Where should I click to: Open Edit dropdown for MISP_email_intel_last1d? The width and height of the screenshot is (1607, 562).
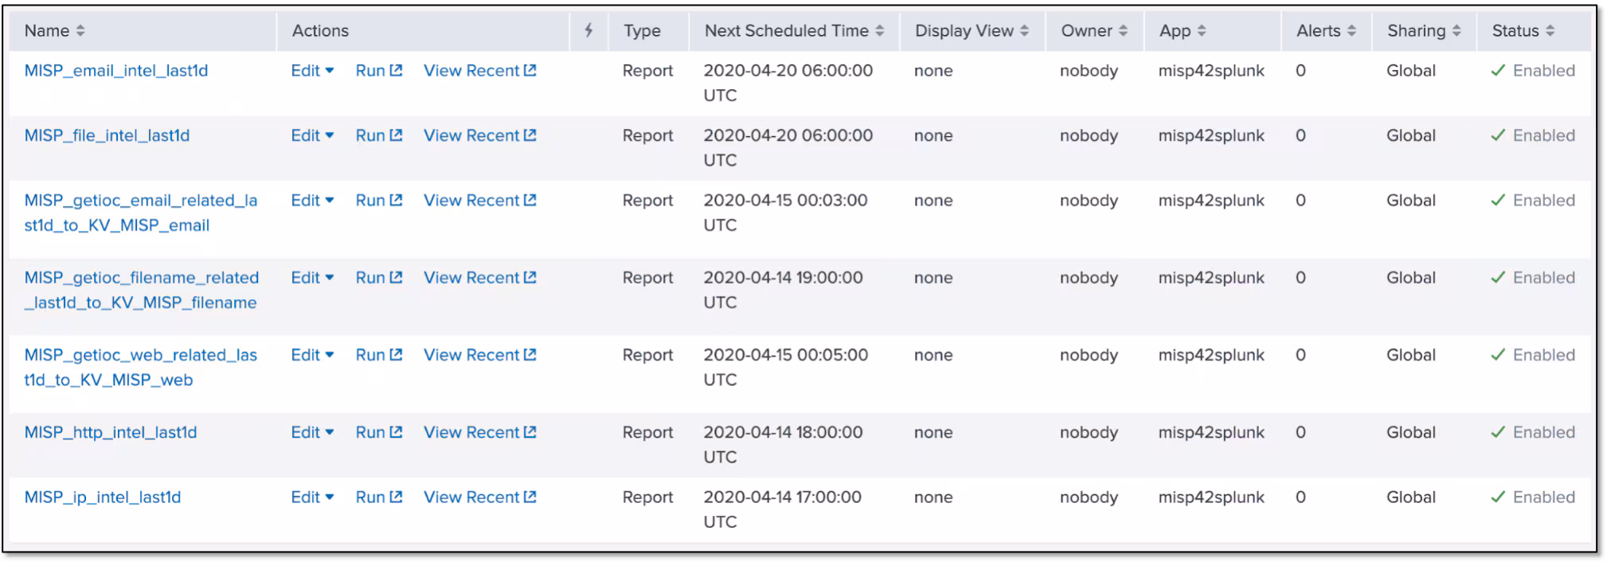pyautogui.click(x=312, y=70)
